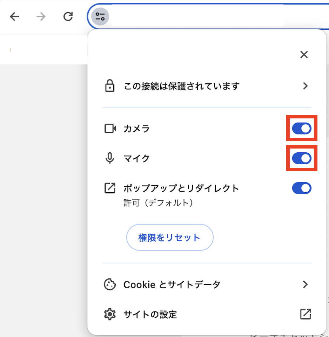Screen dimensions: 329x337
Task: Click the browser back arrow
Action: click(14, 16)
